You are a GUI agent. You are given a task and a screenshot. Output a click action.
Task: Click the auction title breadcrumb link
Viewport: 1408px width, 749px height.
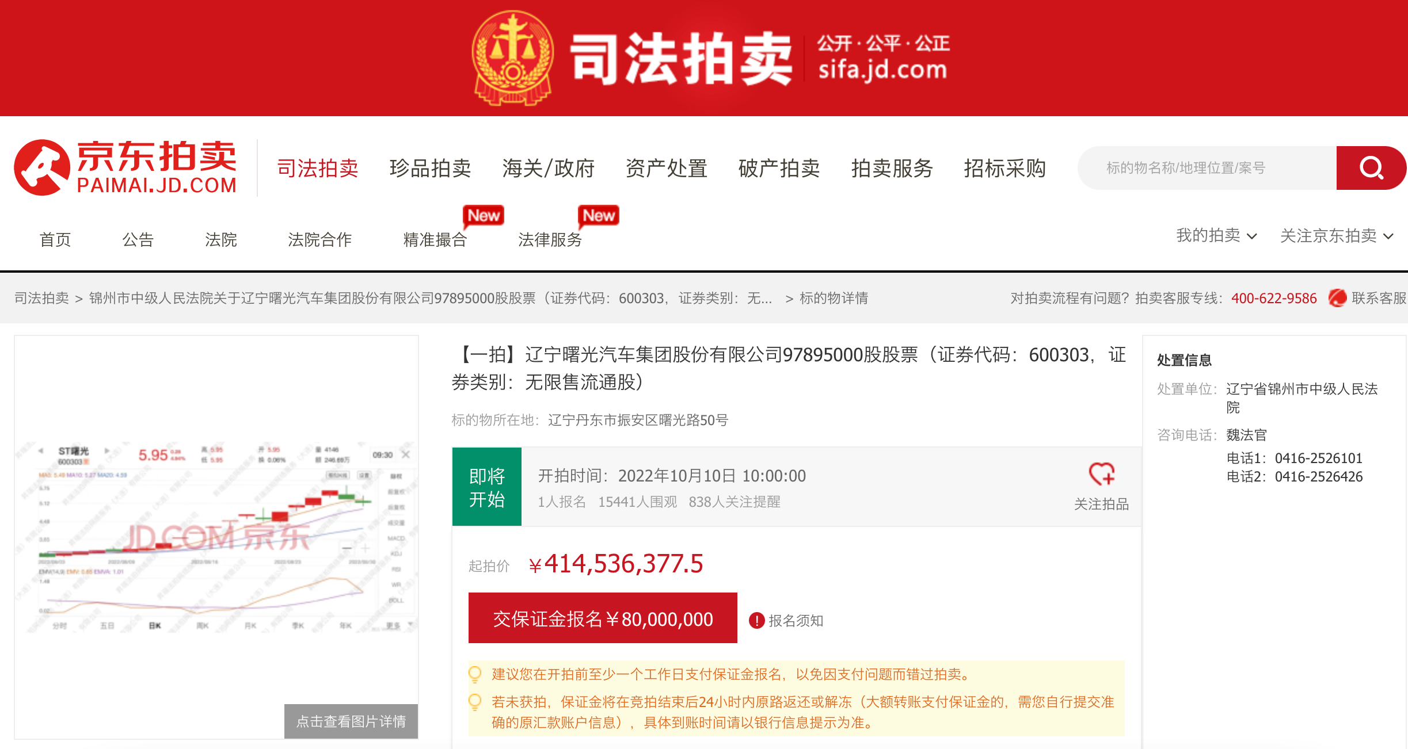click(x=431, y=298)
